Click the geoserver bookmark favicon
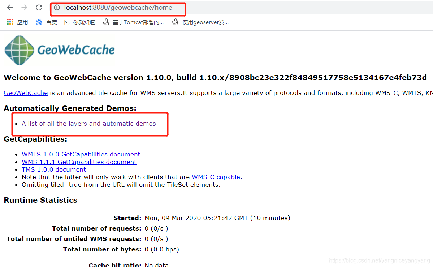This screenshot has height=267, width=433. pos(175,22)
